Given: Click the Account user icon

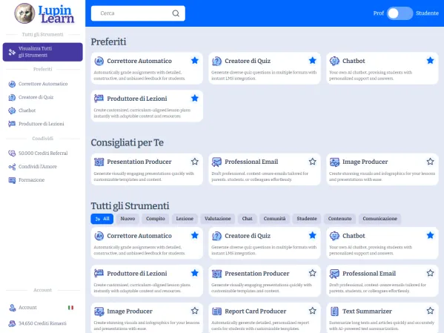Looking at the screenshot, I should 12,308.
